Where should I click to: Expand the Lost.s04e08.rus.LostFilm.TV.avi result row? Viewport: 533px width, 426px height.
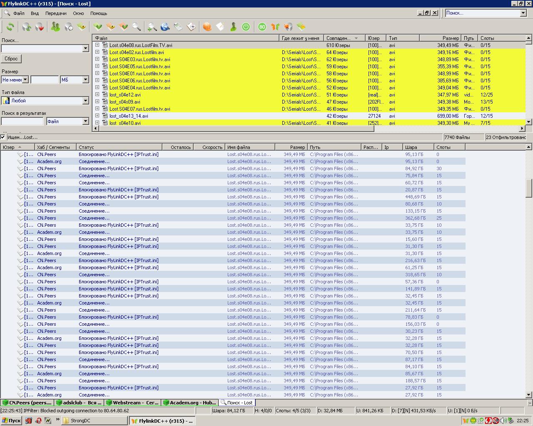97,45
